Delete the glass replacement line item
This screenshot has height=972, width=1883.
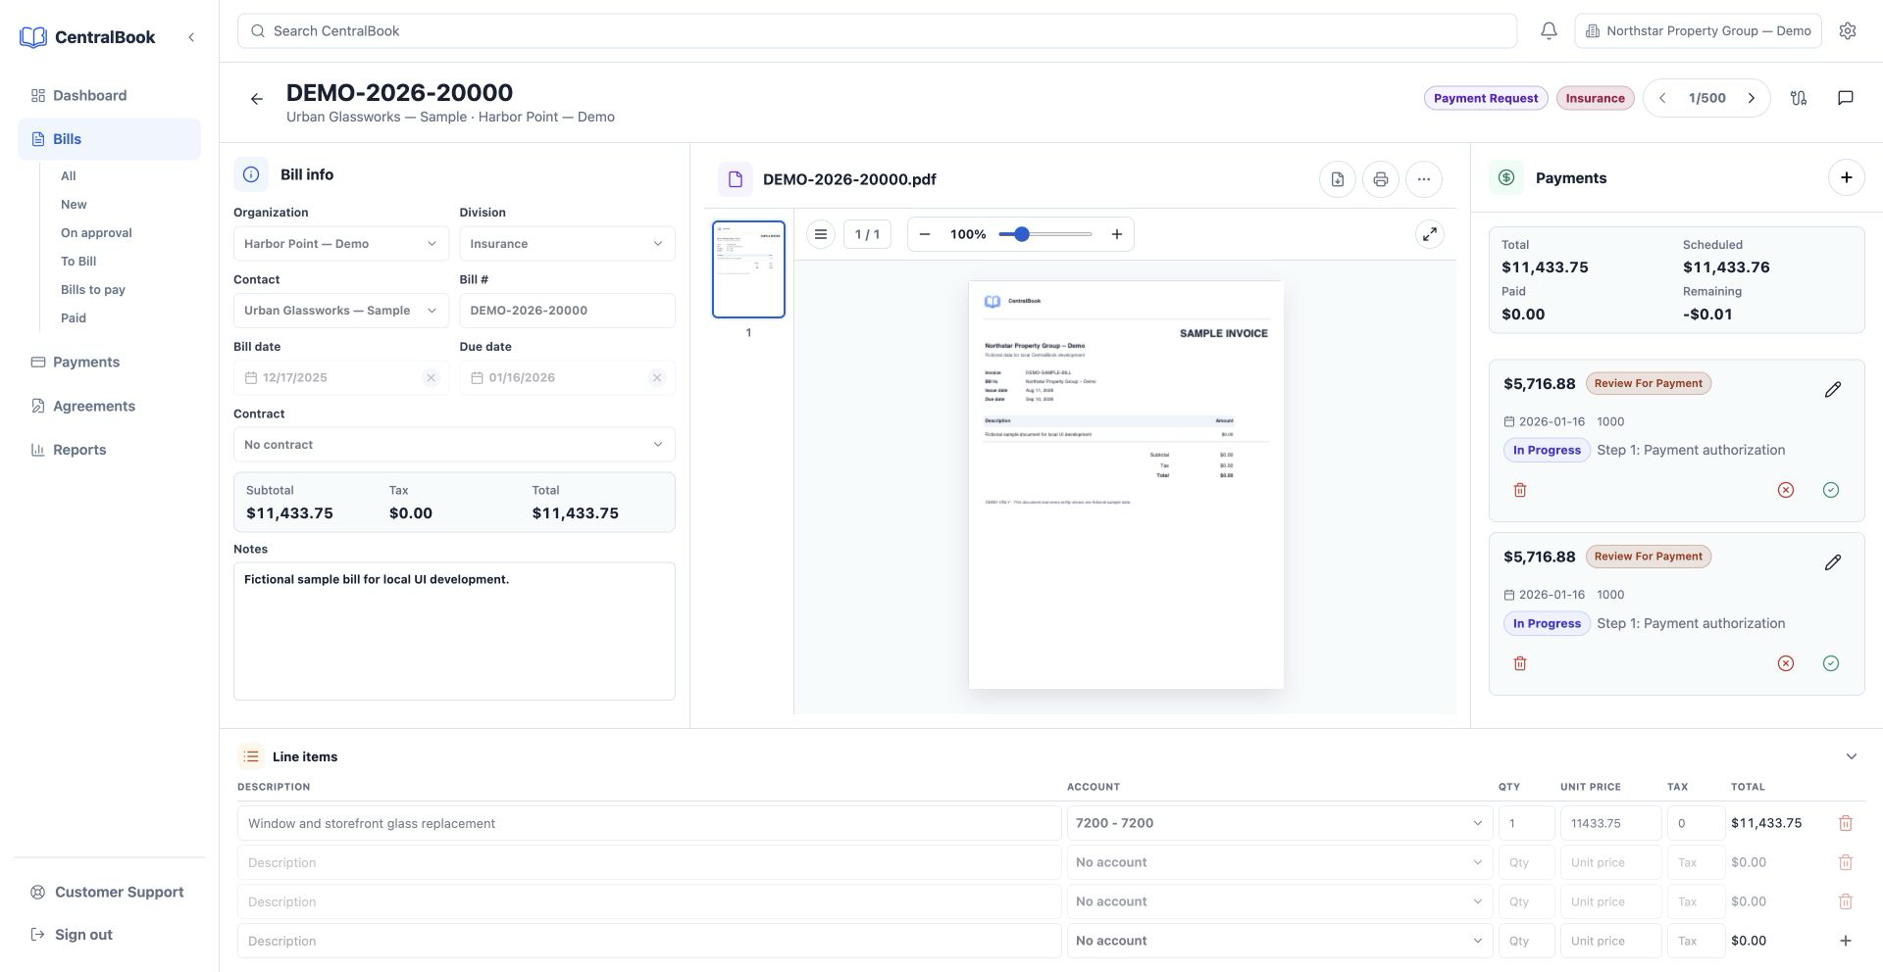point(1846,823)
